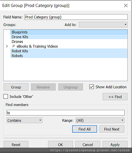Screen dimensions: 132x153
Task: Open the Contains match type dropdown
Action: click(x=24, y=120)
